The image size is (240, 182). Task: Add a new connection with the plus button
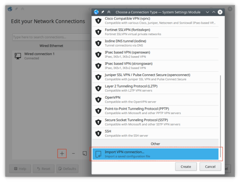62,153
